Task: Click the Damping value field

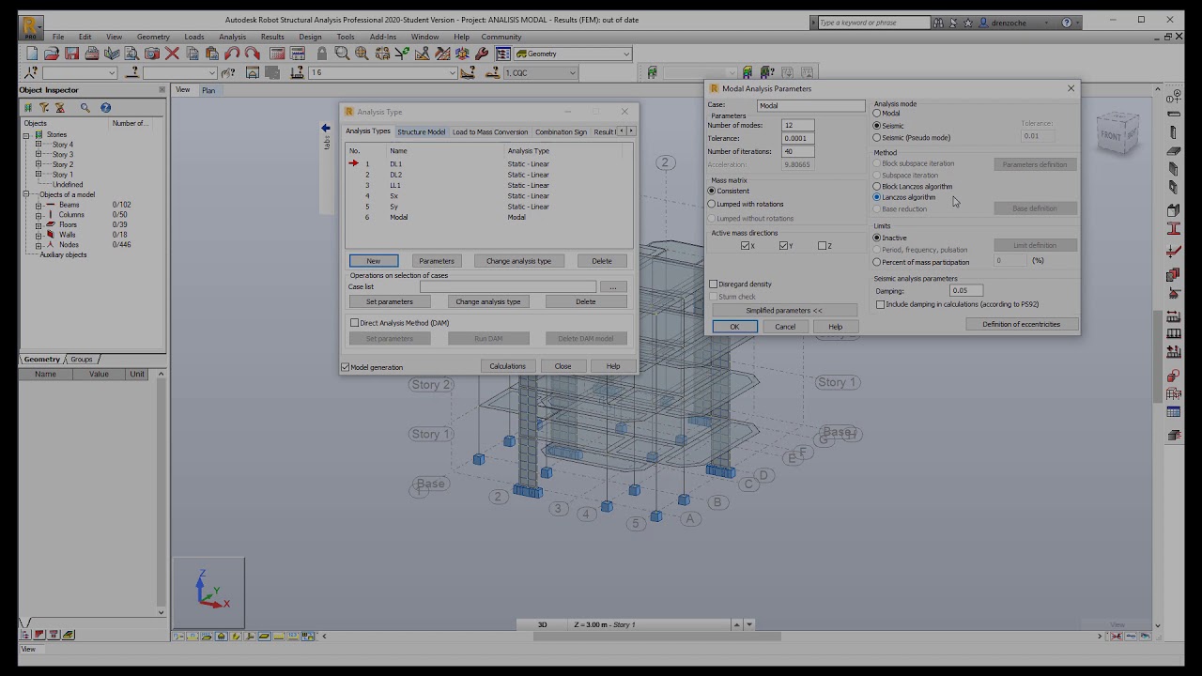Action: click(966, 291)
